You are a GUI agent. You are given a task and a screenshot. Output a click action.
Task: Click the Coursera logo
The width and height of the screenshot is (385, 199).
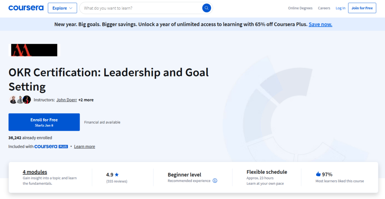(26, 8)
